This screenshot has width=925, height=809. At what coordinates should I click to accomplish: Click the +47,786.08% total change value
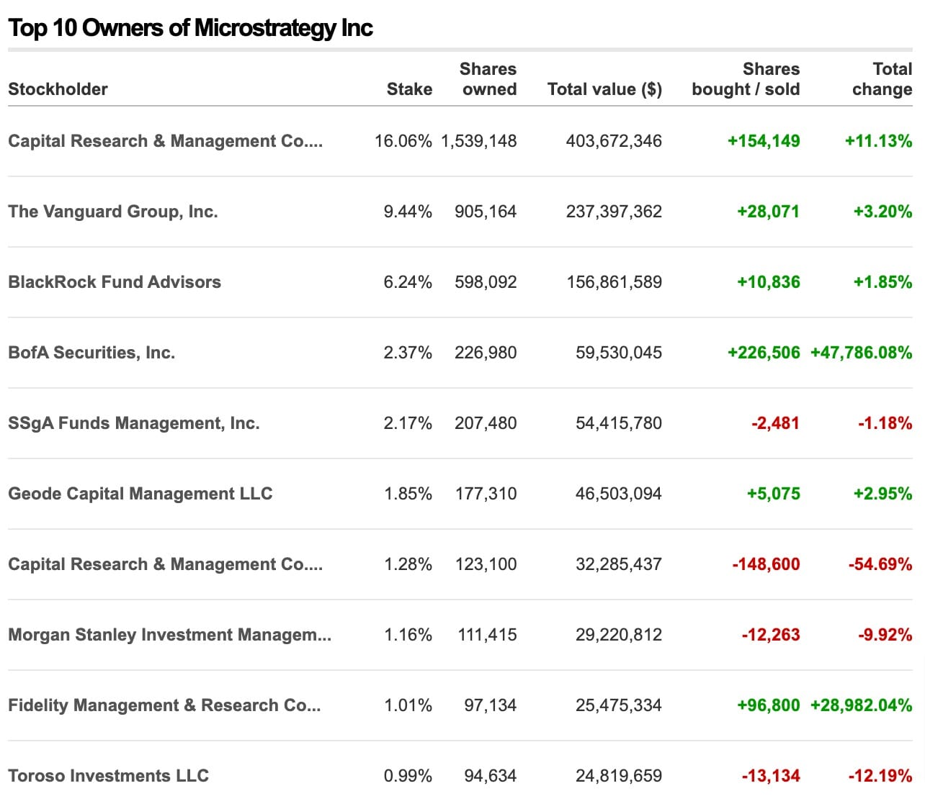point(861,353)
